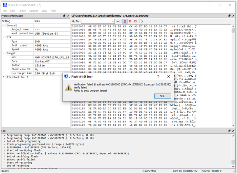Undock the Project information panel
This screenshot has height=174, width=237.
[x=64, y=16]
